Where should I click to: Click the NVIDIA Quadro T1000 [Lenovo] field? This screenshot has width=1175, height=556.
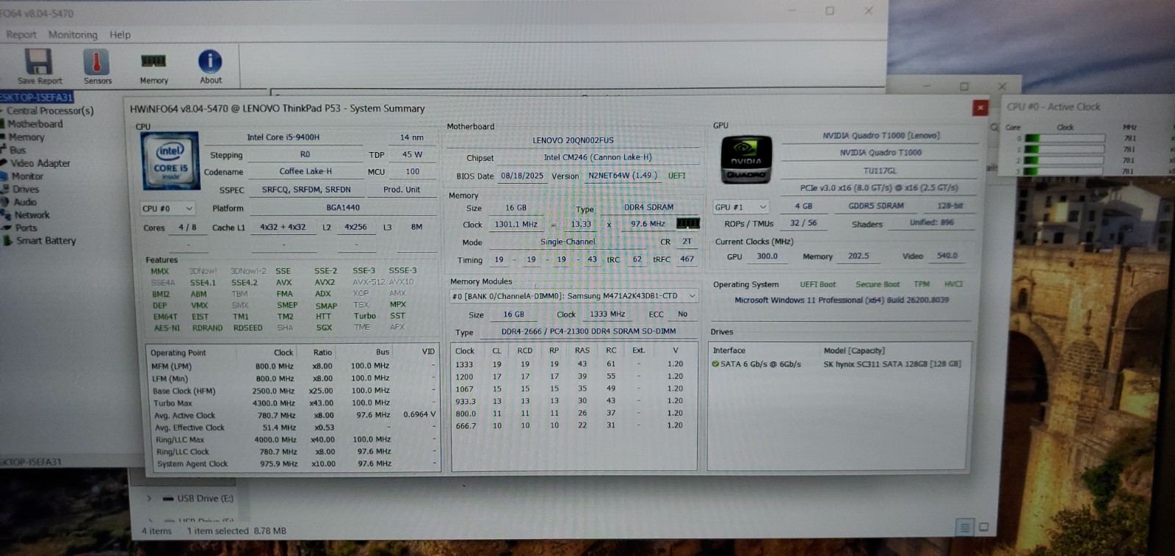pyautogui.click(x=881, y=136)
